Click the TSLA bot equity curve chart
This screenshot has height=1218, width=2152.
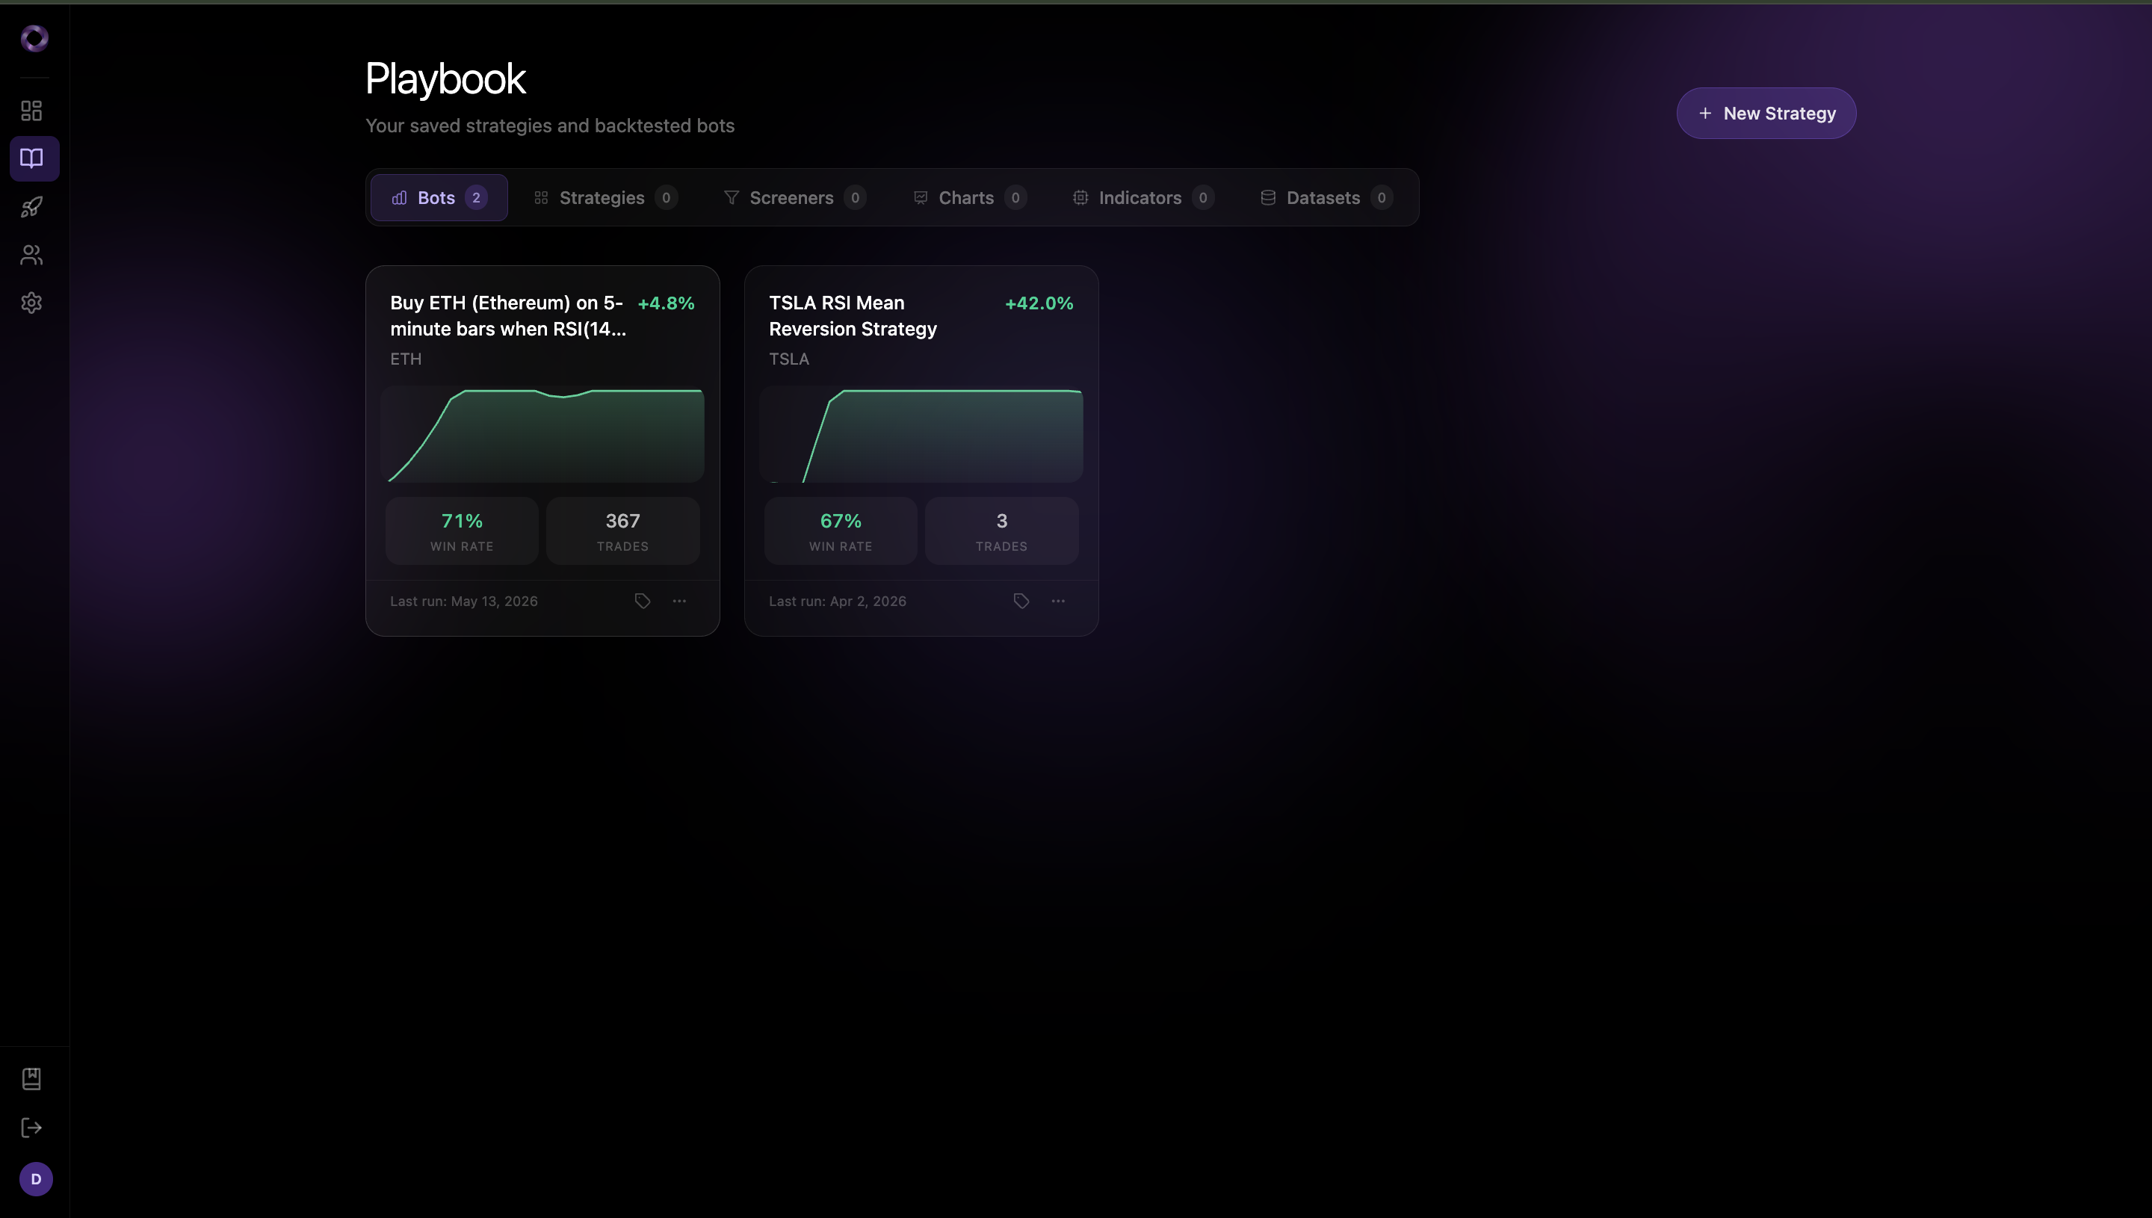pyautogui.click(x=921, y=434)
